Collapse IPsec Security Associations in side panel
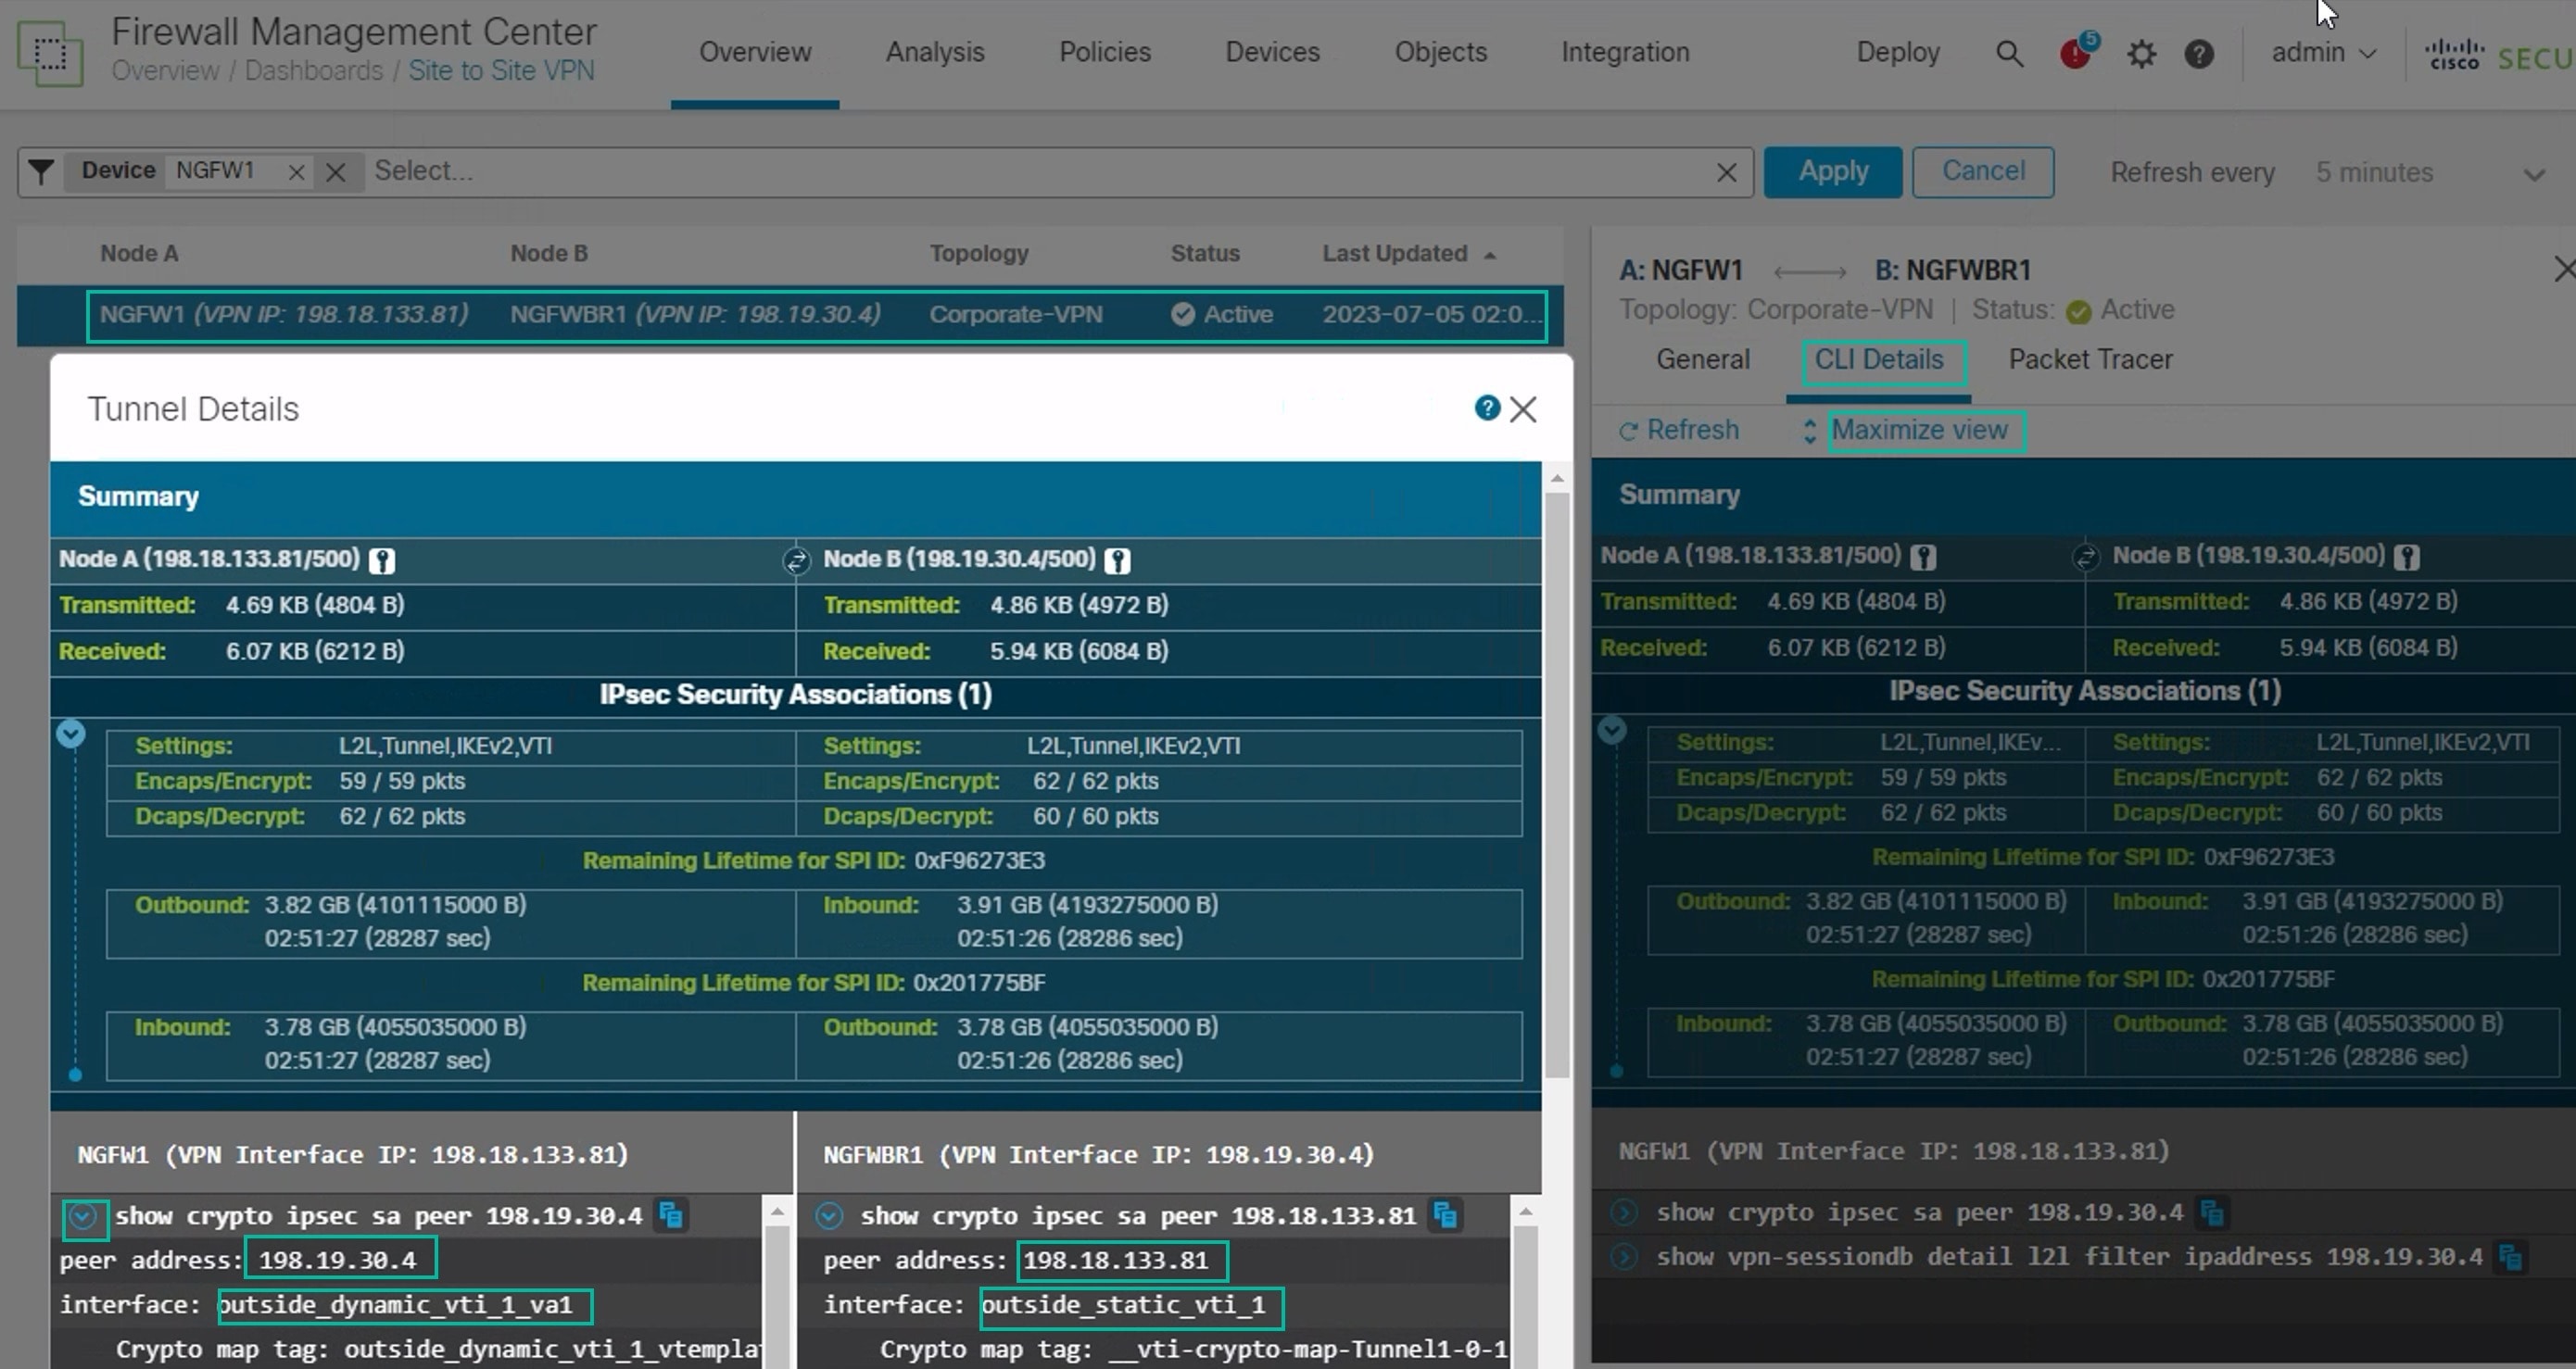Viewport: 2576px width, 1369px height. pos(1612,730)
